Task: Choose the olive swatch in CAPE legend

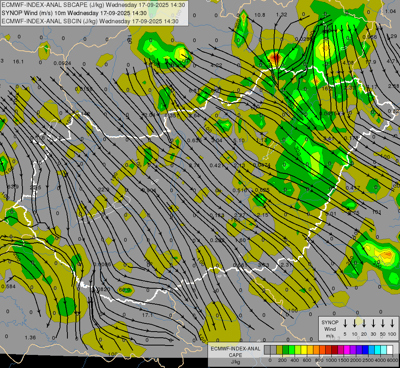Action: (x=279, y=350)
